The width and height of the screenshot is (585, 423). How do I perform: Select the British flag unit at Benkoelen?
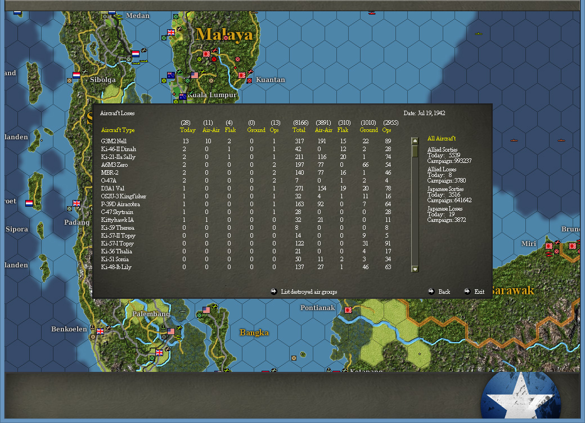[100, 331]
